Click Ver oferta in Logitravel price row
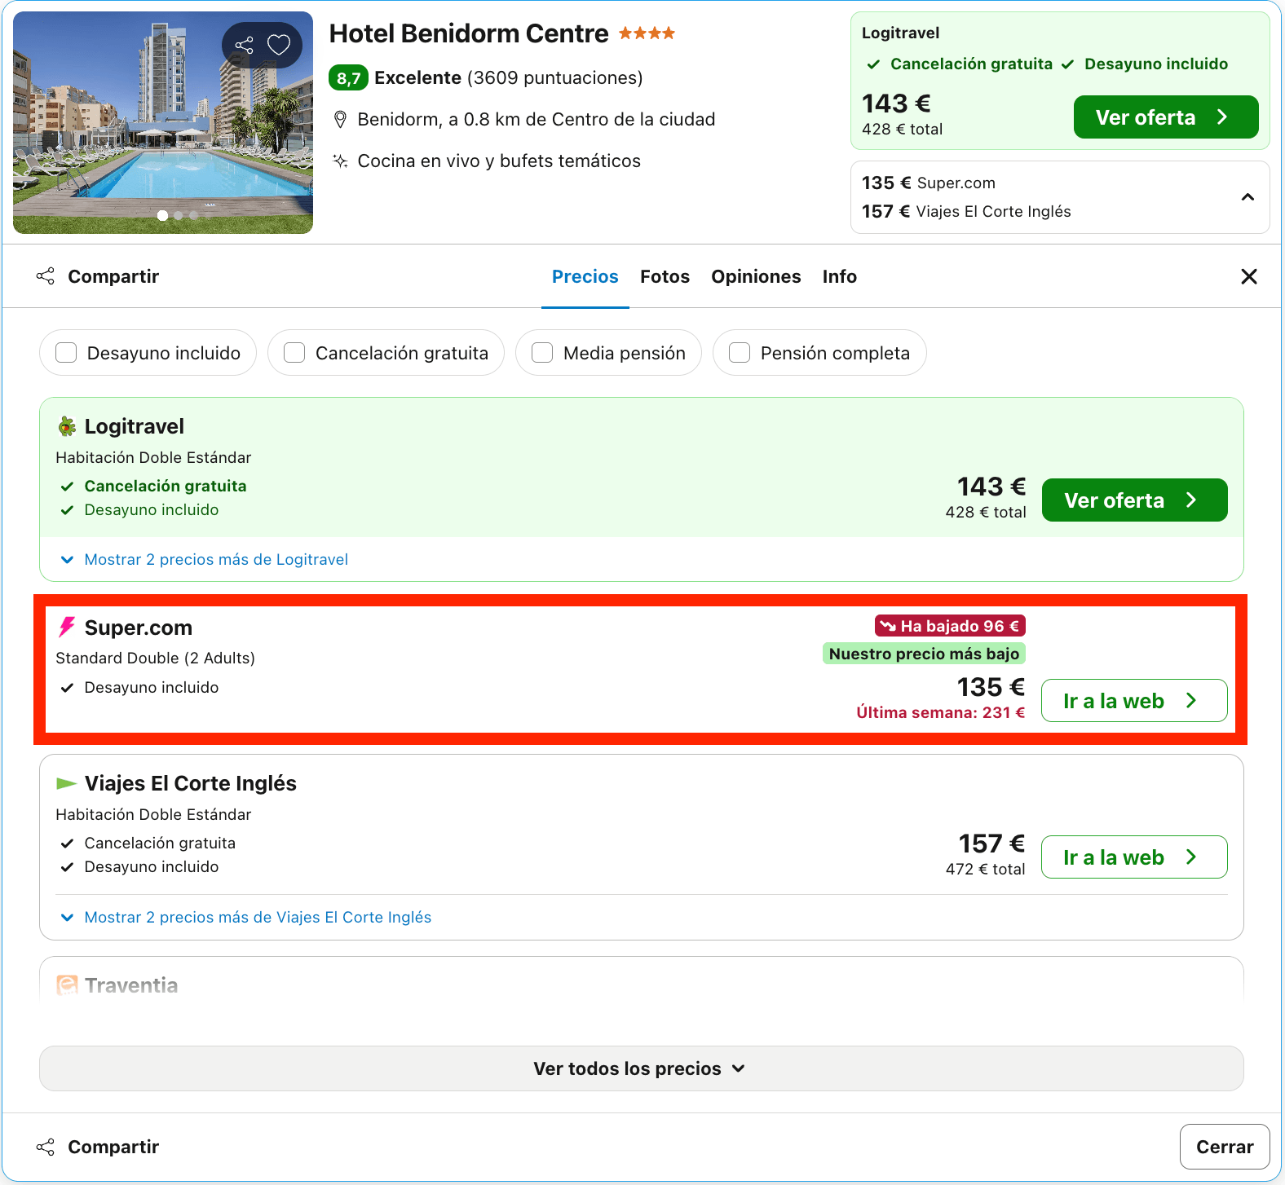 1134,500
